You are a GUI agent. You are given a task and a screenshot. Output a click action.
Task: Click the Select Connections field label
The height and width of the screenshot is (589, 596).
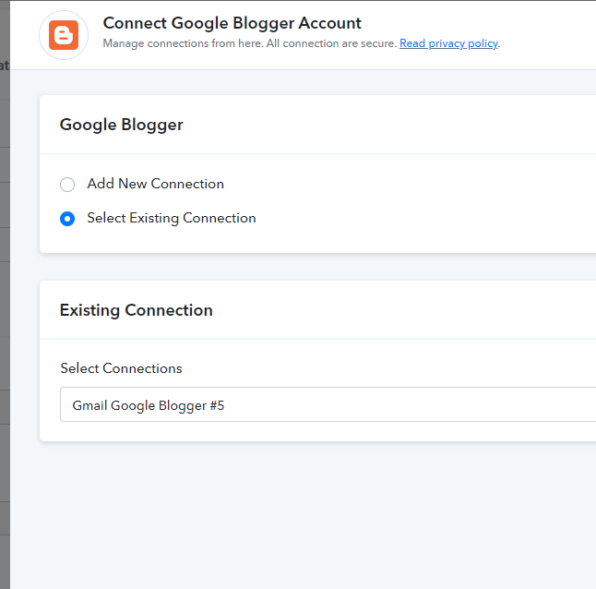click(x=121, y=368)
